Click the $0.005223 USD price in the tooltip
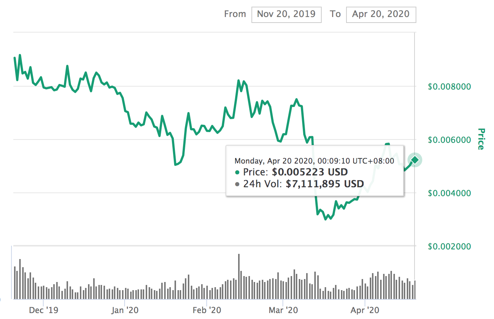 click(x=310, y=172)
